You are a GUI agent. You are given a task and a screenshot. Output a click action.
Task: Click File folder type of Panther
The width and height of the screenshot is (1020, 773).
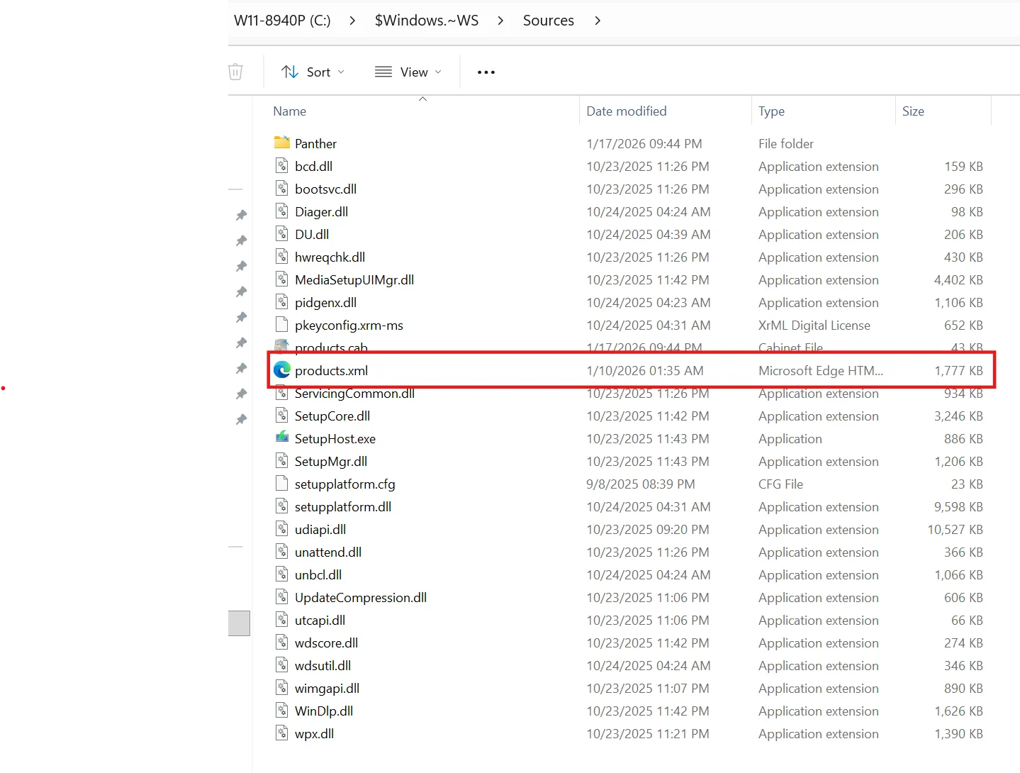coord(786,144)
